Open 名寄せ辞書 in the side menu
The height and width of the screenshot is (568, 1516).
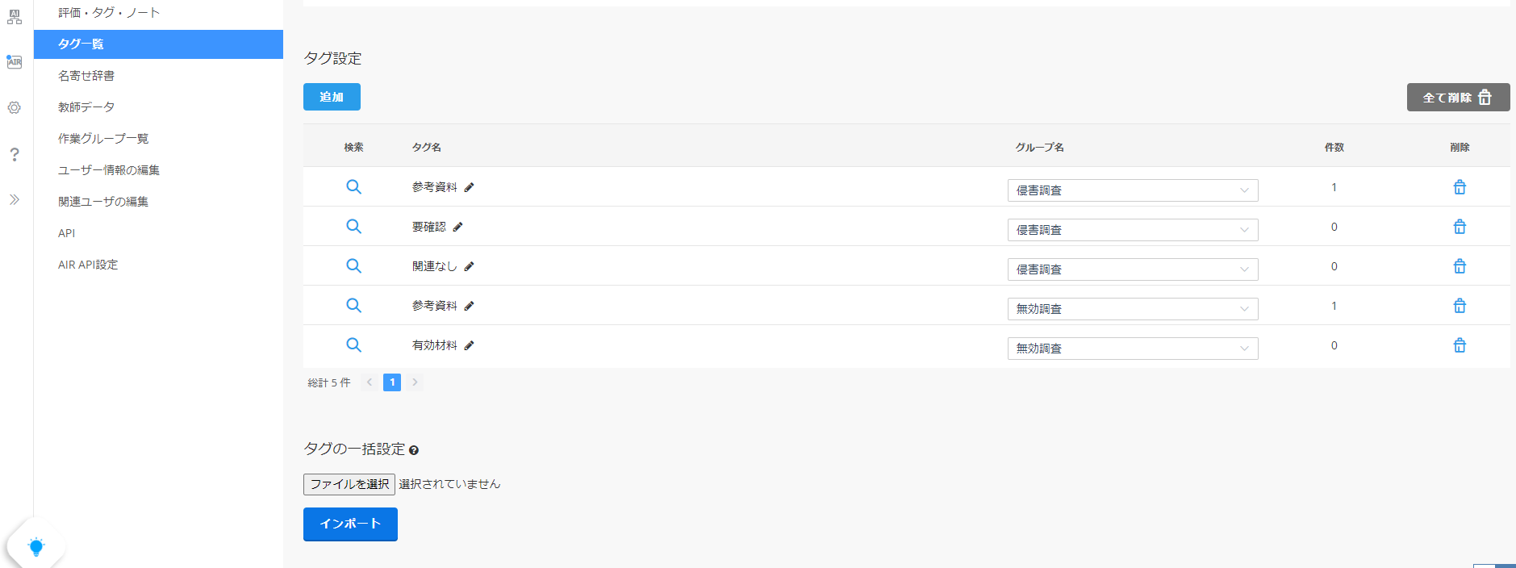click(86, 75)
